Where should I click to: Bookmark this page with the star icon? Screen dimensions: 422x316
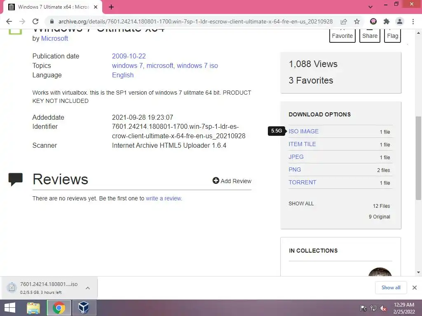coord(357,21)
